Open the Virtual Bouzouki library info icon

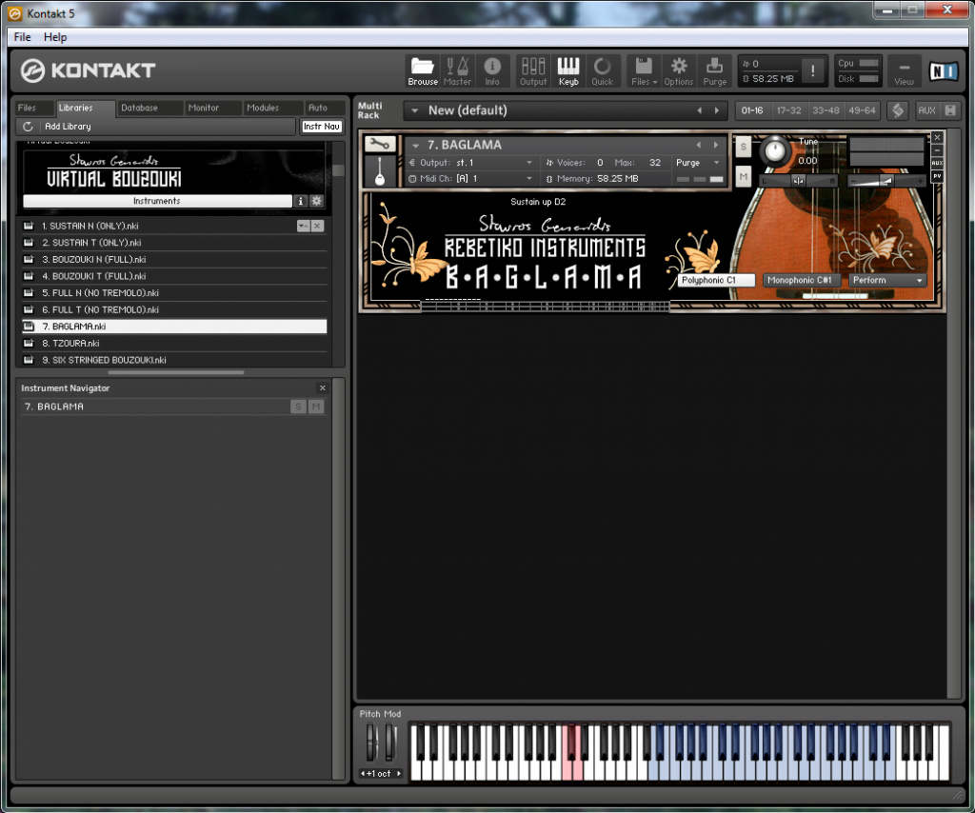pyautogui.click(x=300, y=201)
